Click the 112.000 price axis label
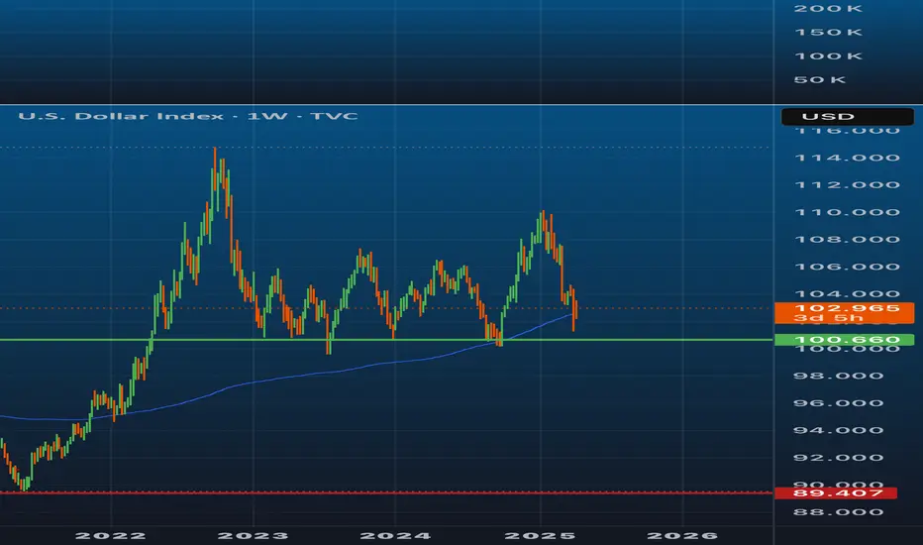This screenshot has height=545, width=923. (847, 185)
